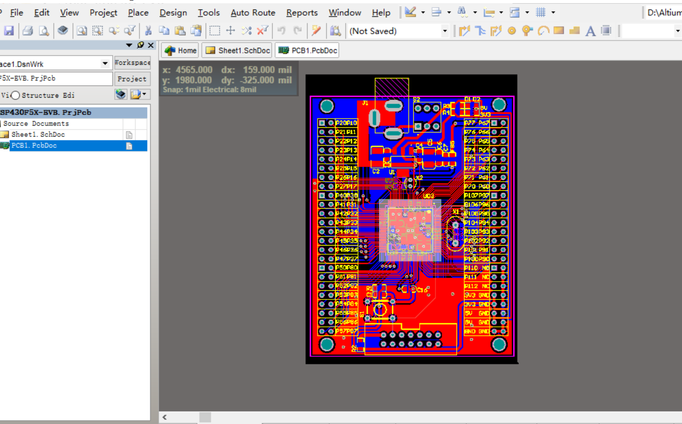Select the Place Polygon Plane tool
This screenshot has width=682, height=424.
click(x=575, y=31)
